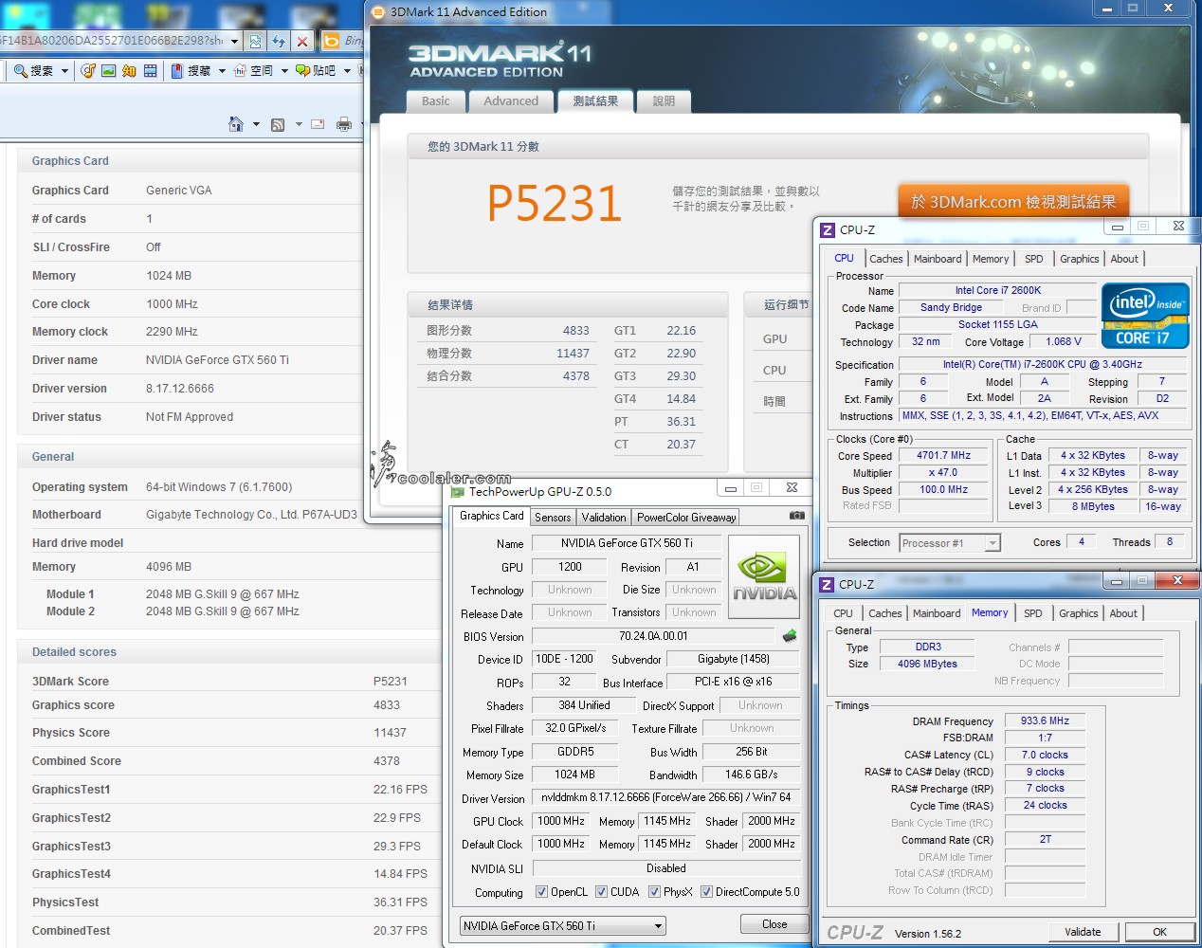The height and width of the screenshot is (948, 1202).
Task: Click the 搜藏 bookmark icon
Action: tap(177, 70)
